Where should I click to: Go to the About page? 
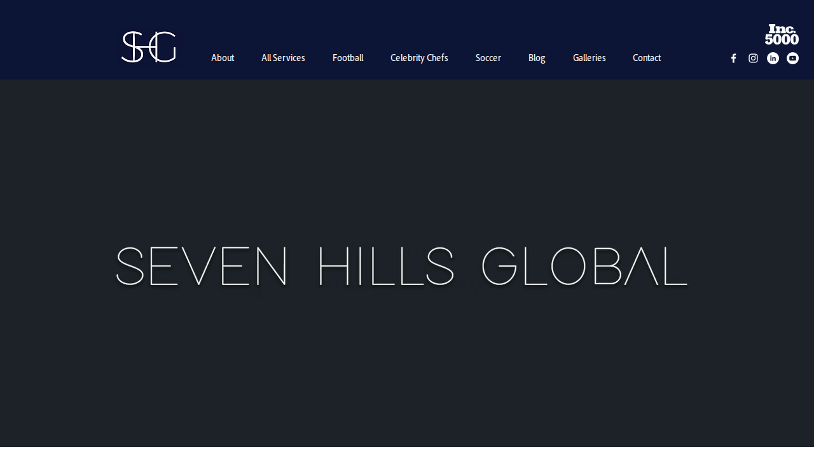(x=223, y=58)
